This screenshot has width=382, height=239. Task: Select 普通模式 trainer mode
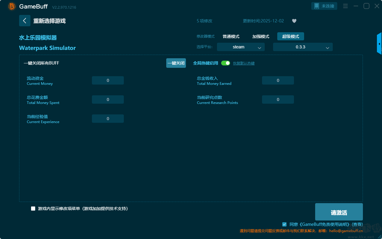(x=231, y=36)
